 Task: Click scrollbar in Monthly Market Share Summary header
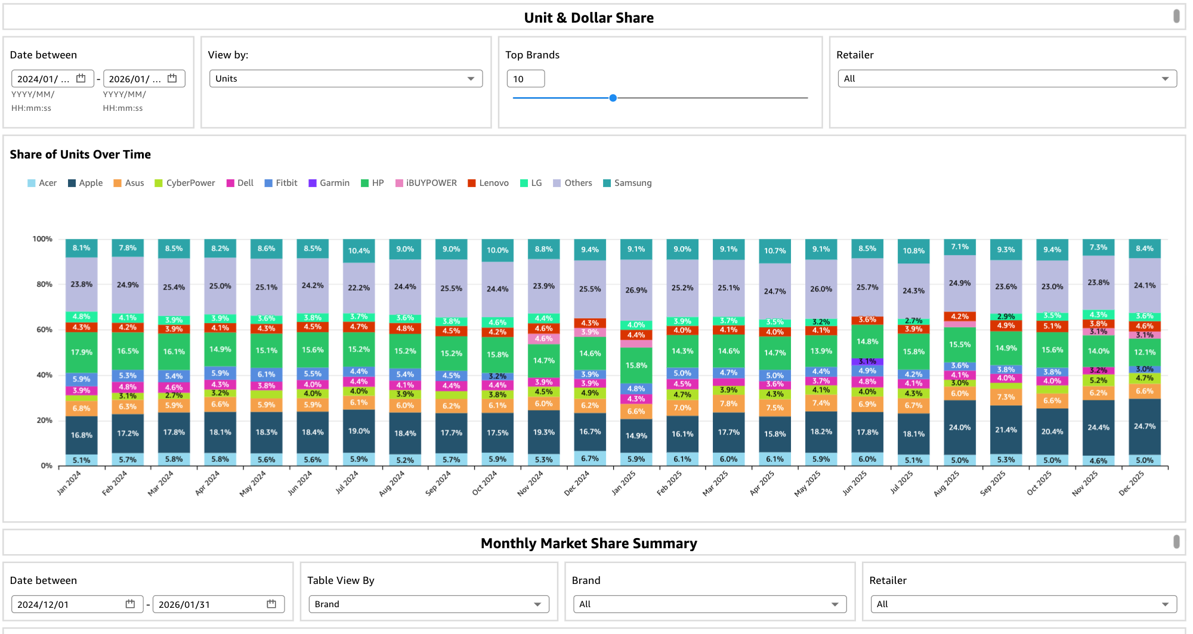coord(1176,542)
